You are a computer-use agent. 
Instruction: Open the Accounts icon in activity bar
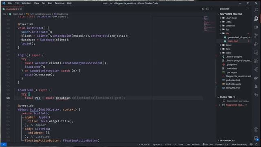[256, 130]
